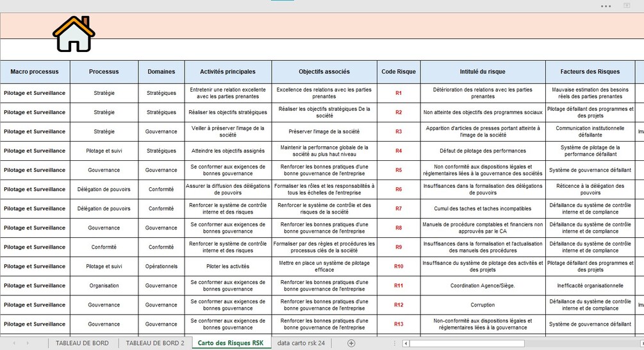Select risk code R12 cell
This screenshot has width=644, height=350.
(399, 305)
